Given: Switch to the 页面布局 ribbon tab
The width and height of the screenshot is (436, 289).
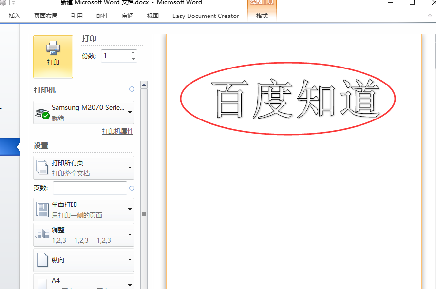Looking at the screenshot, I should click(46, 16).
